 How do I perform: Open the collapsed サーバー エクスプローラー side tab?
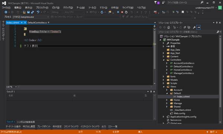(x=3, y=31)
